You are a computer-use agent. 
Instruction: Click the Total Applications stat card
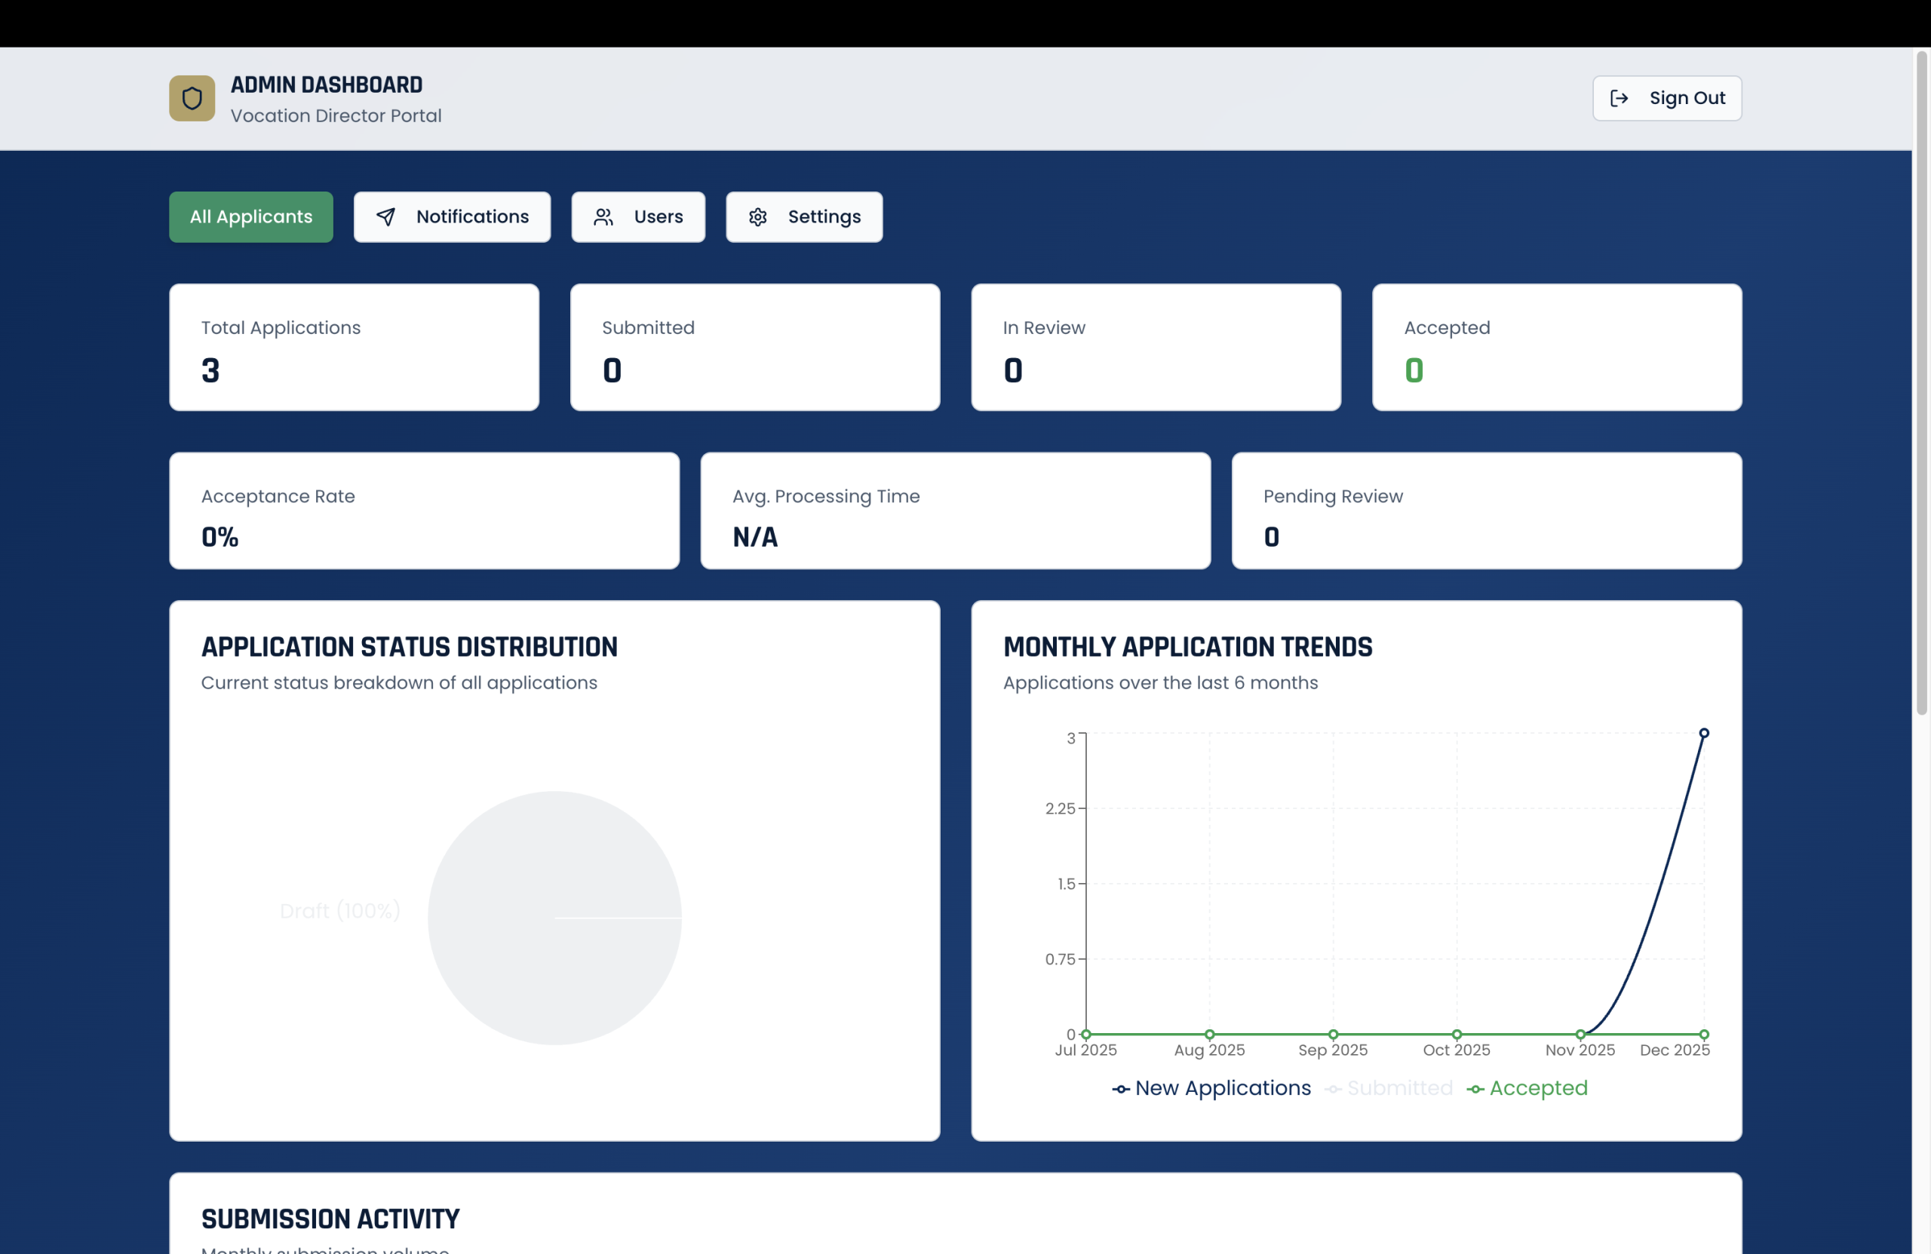[354, 347]
